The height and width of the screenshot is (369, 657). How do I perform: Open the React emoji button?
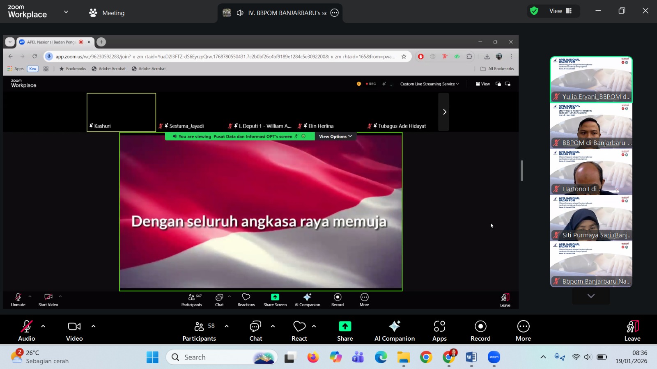[x=299, y=330]
